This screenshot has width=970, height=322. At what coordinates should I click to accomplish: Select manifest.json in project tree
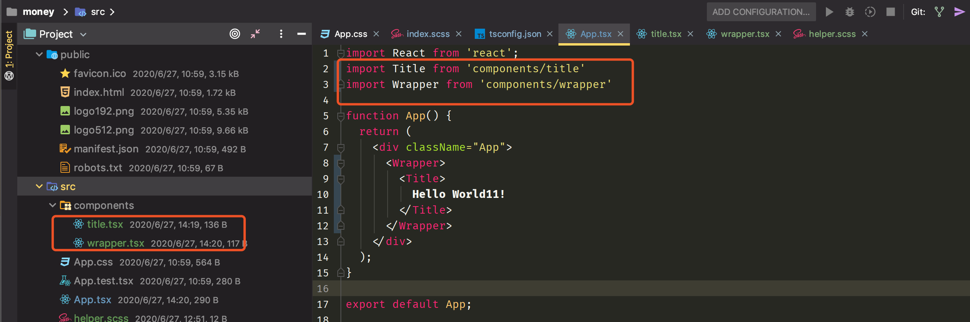click(x=106, y=149)
